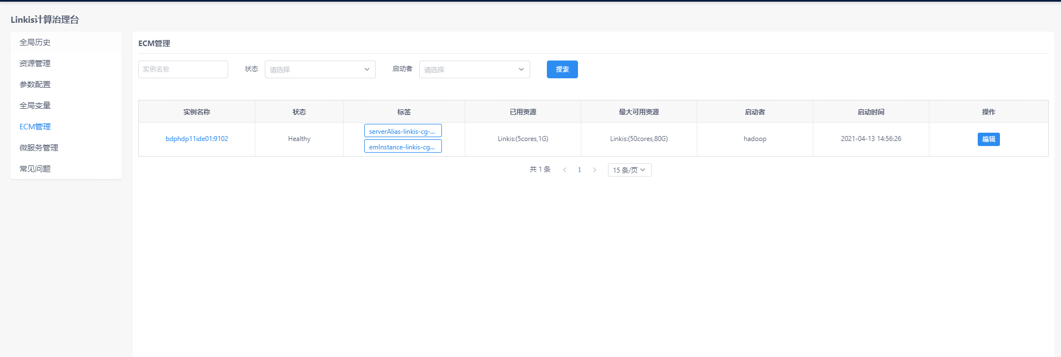Go to next page arrow in pagination
1061x357 pixels.
tap(595, 170)
